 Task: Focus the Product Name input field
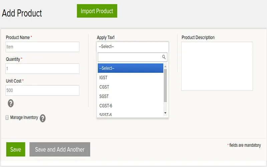pos(42,47)
